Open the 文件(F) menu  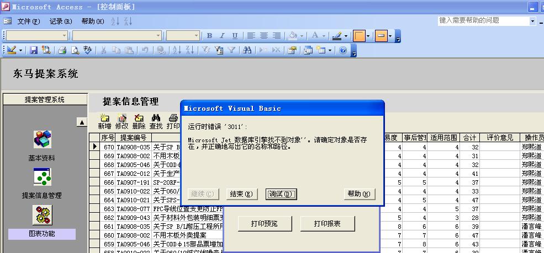29,21
